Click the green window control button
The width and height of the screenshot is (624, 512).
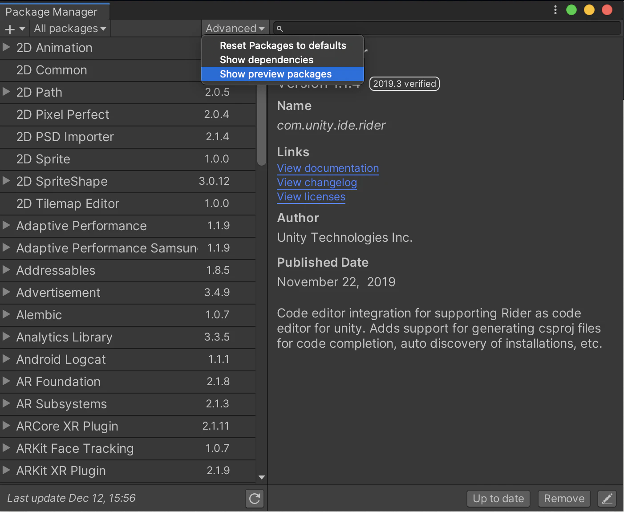pyautogui.click(x=571, y=10)
